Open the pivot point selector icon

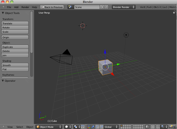pos(77,127)
